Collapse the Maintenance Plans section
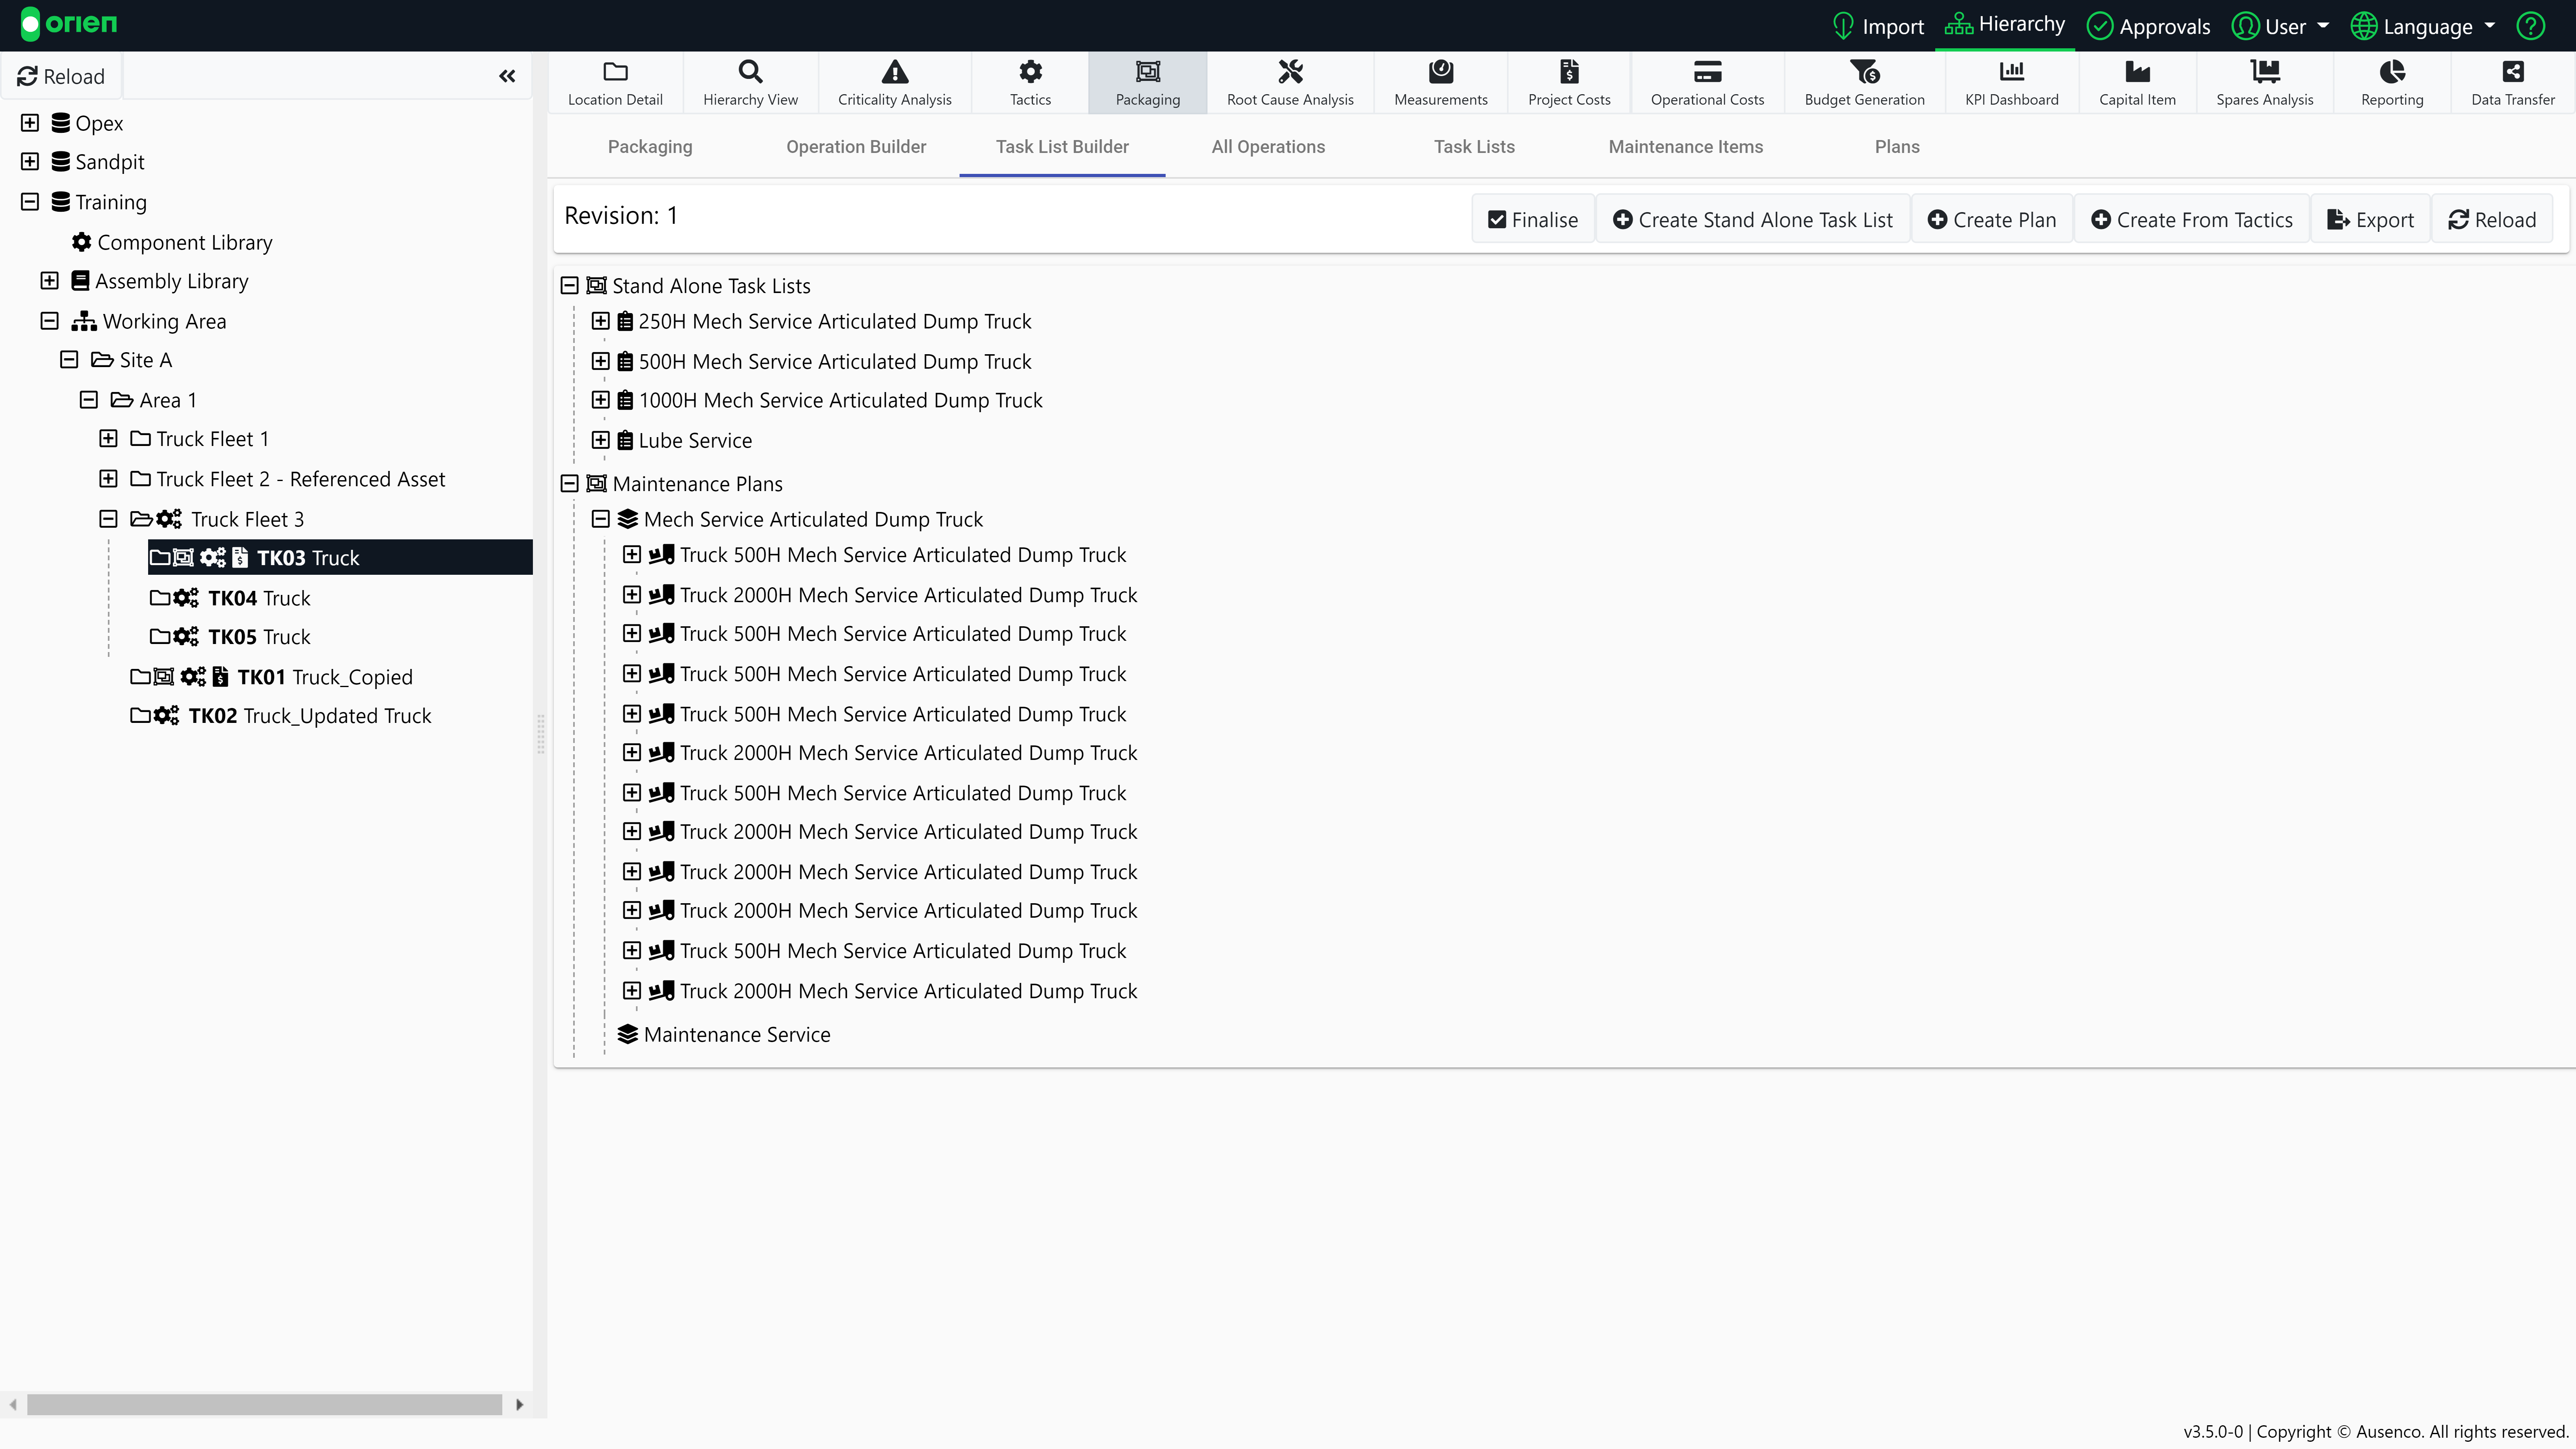 [x=569, y=484]
